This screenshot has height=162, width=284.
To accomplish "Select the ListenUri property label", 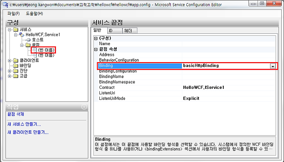I will point(107,93).
